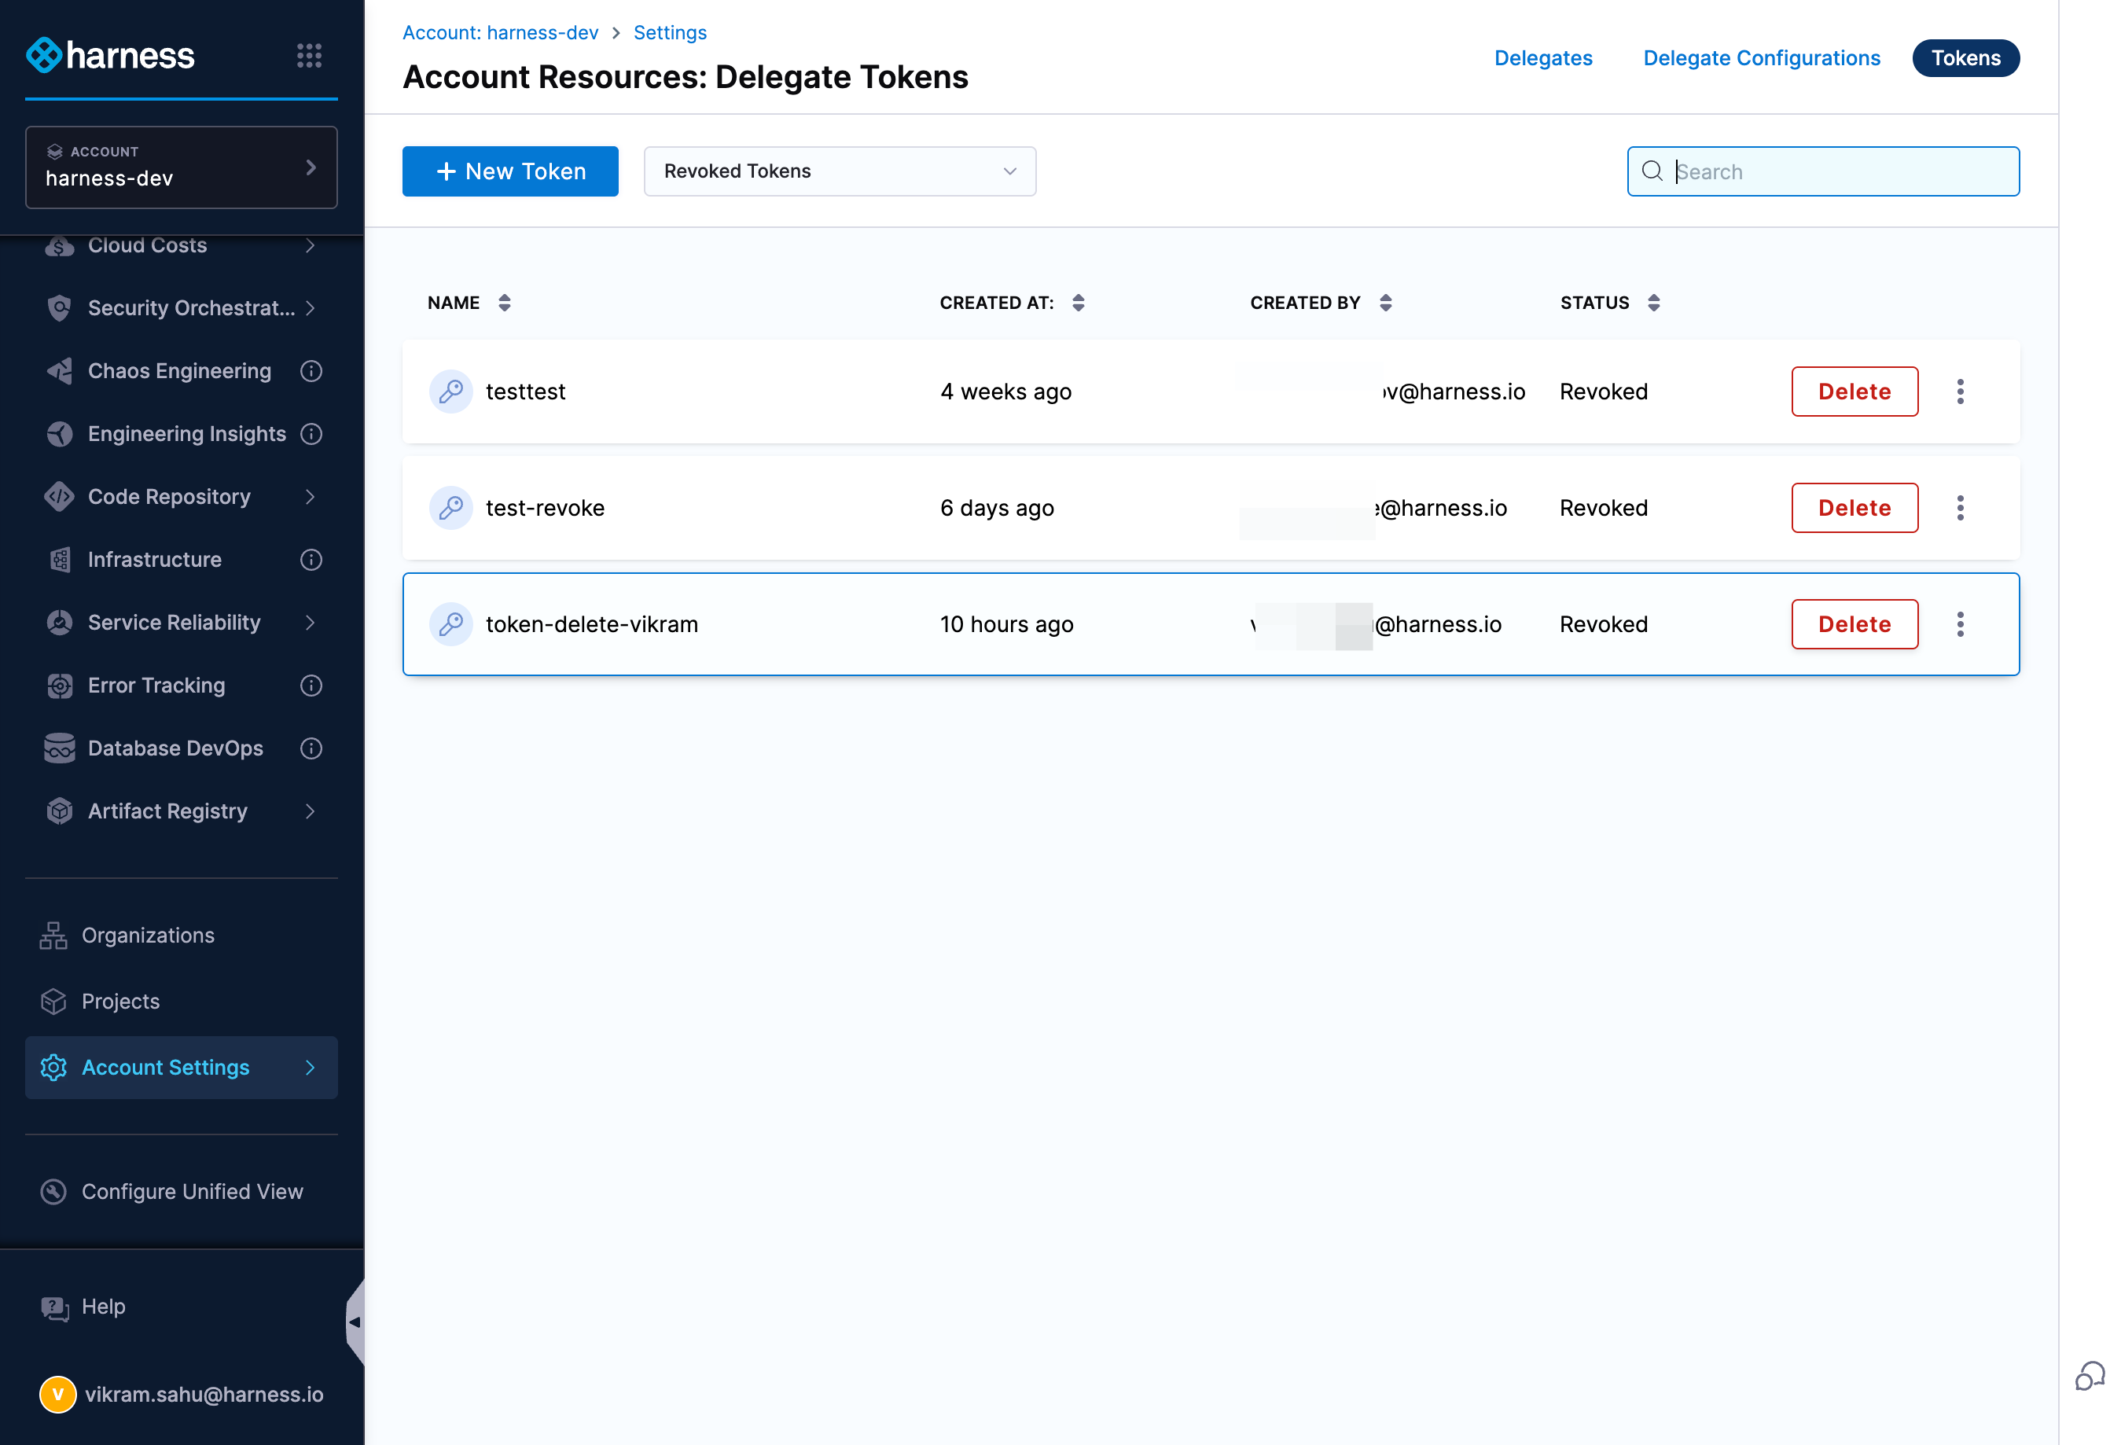Click the Projects cube icon
This screenshot has width=2121, height=1445.
pyautogui.click(x=53, y=1002)
